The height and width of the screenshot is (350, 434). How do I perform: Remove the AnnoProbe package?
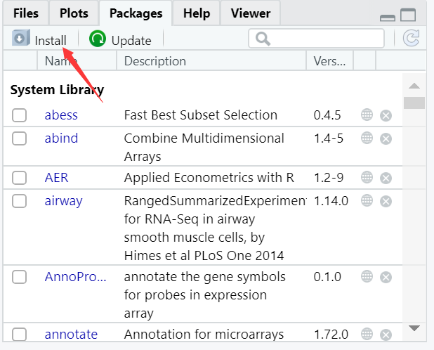tap(386, 278)
